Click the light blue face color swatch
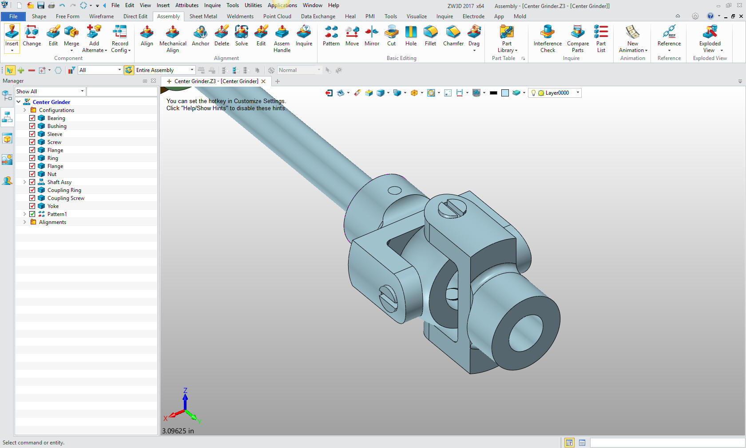Image resolution: width=746 pixels, height=448 pixels. tap(505, 93)
